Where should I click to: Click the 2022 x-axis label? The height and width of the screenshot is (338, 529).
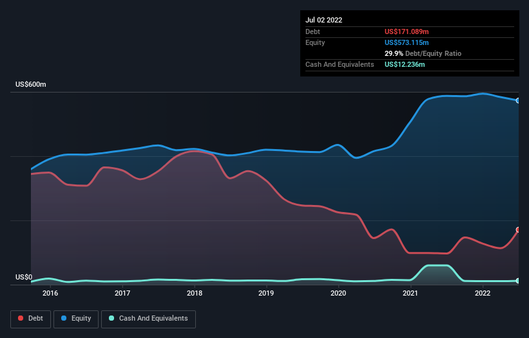tap(483, 293)
